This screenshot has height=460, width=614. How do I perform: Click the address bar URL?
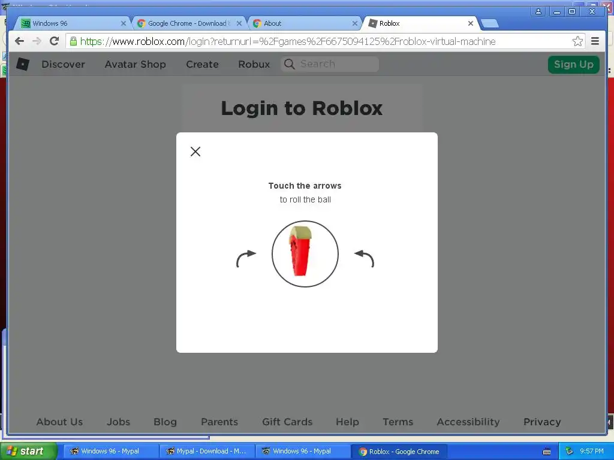[288, 41]
